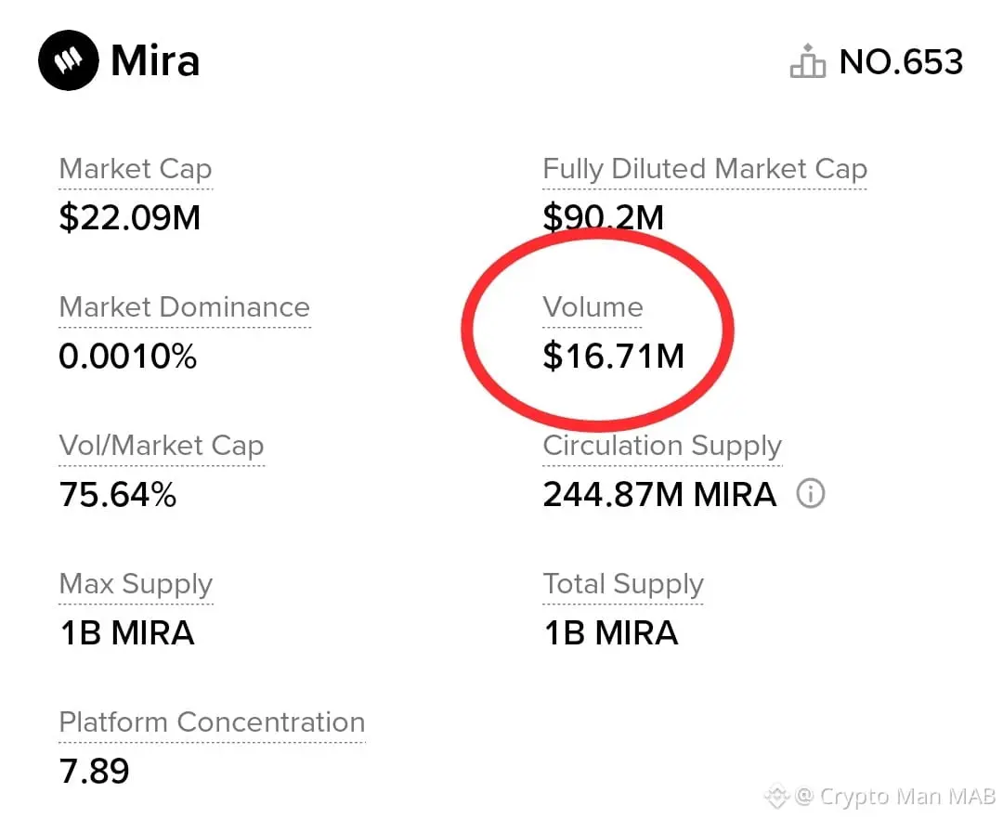Click the Max Supply label

tap(136, 584)
